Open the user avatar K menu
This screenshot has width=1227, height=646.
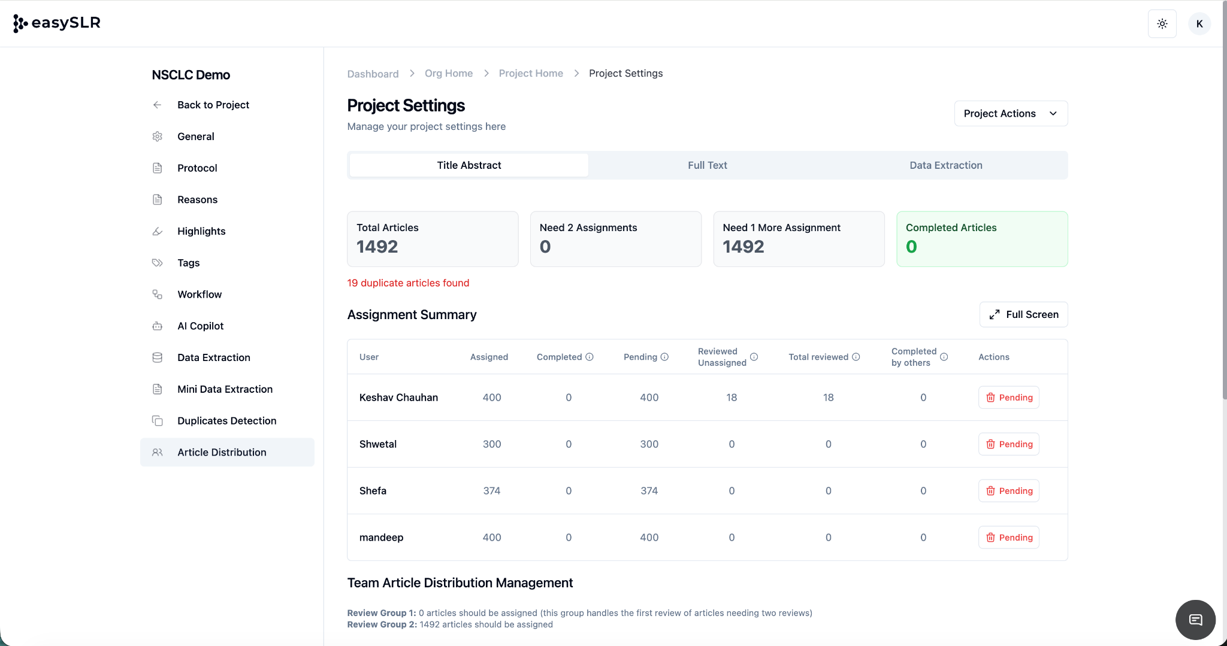(1199, 24)
